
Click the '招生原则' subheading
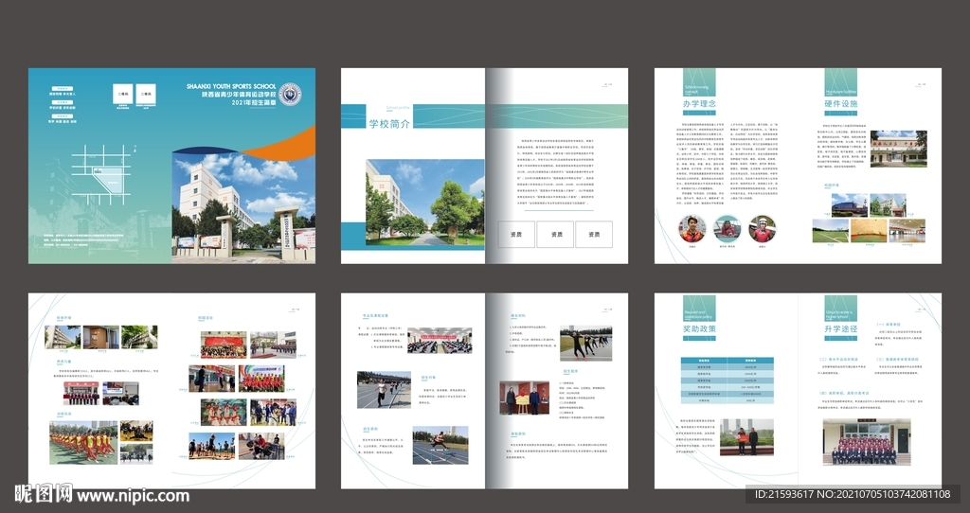tap(370, 429)
